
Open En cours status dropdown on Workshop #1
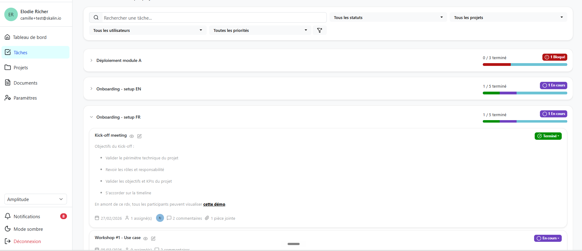(548, 238)
